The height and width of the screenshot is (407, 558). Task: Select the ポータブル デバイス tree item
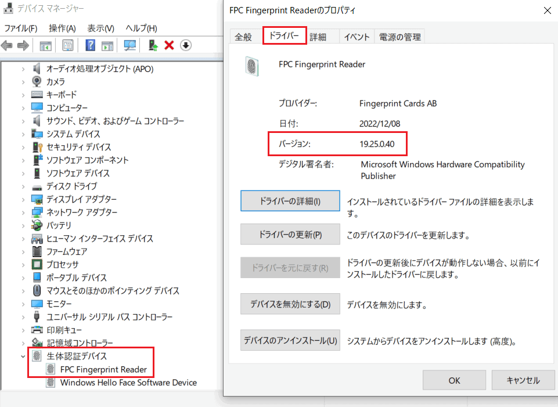click(77, 278)
